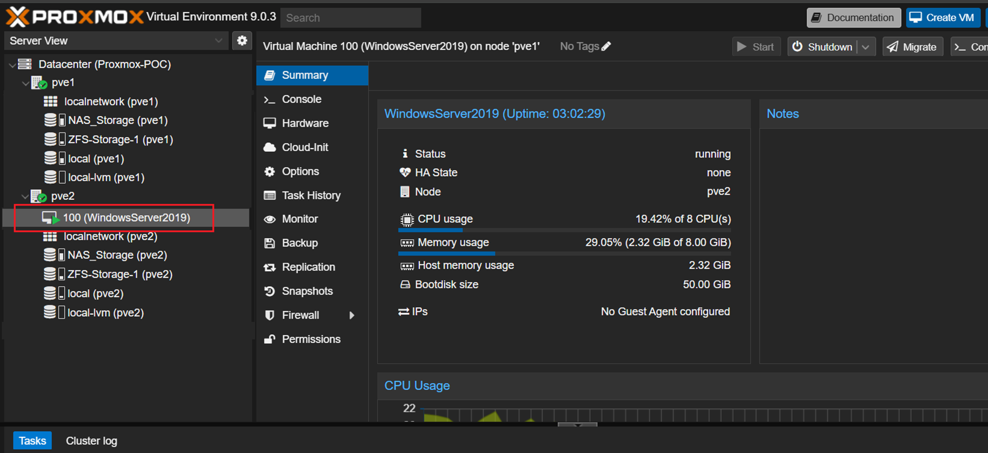
Task: Click in the Search field
Action: (x=351, y=18)
